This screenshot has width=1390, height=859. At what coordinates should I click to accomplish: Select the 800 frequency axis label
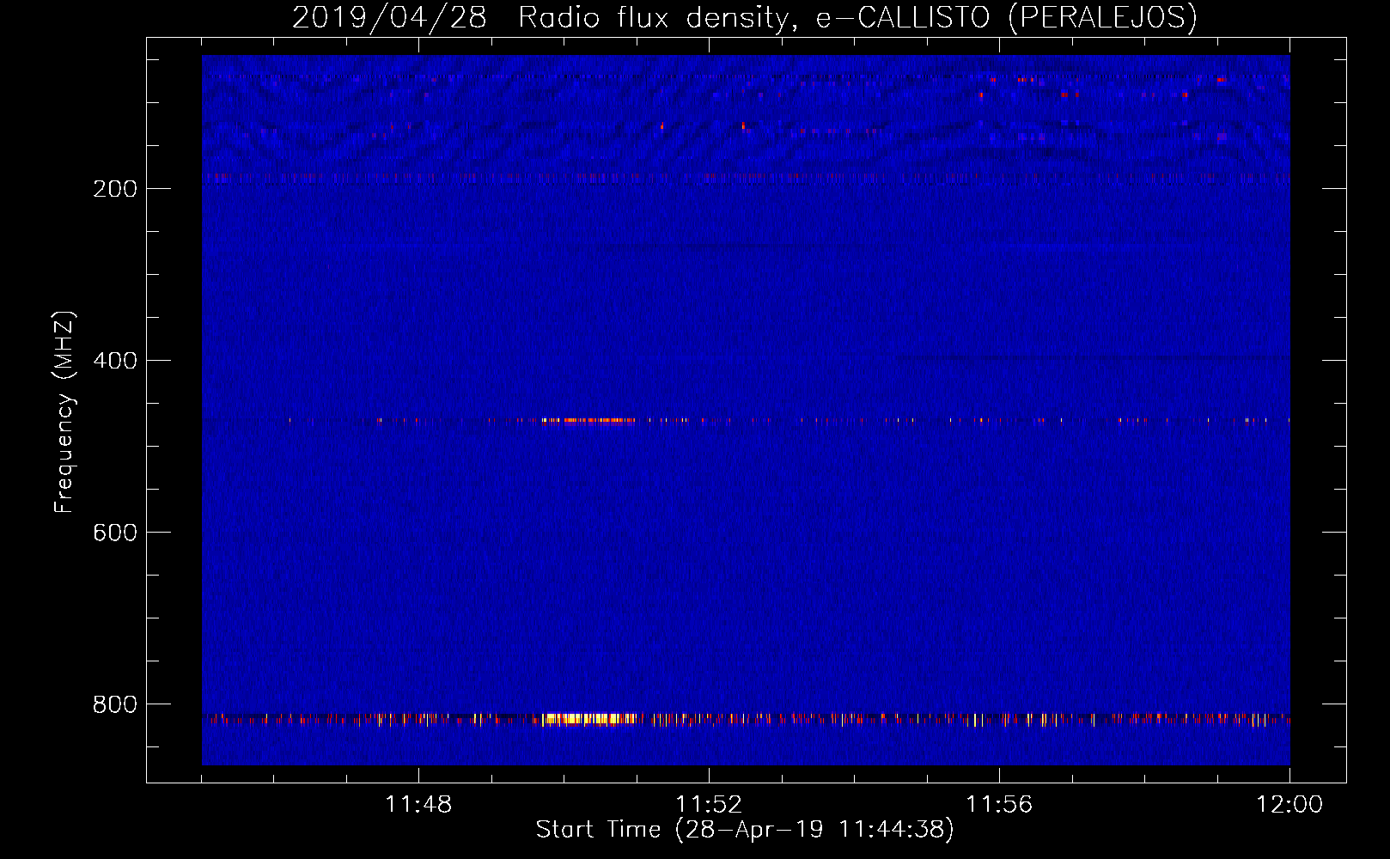[x=115, y=704]
